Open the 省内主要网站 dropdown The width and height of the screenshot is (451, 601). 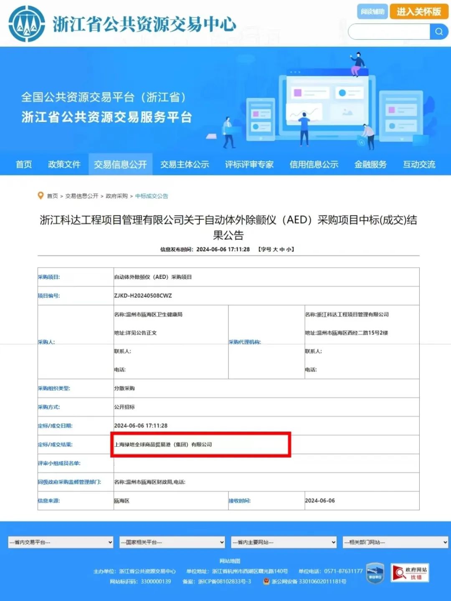click(283, 542)
